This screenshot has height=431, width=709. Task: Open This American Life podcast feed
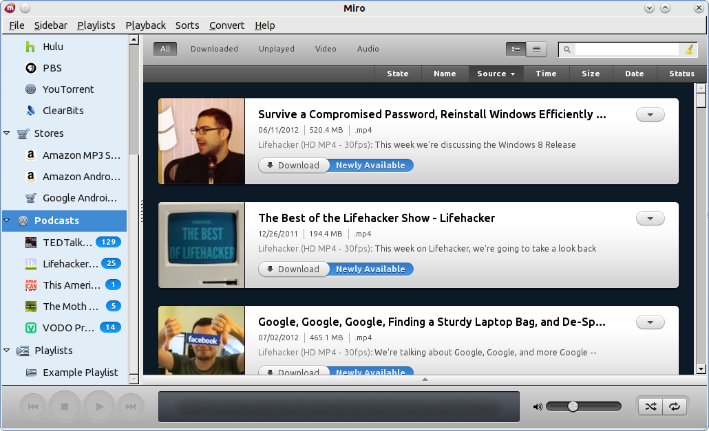tap(64, 285)
